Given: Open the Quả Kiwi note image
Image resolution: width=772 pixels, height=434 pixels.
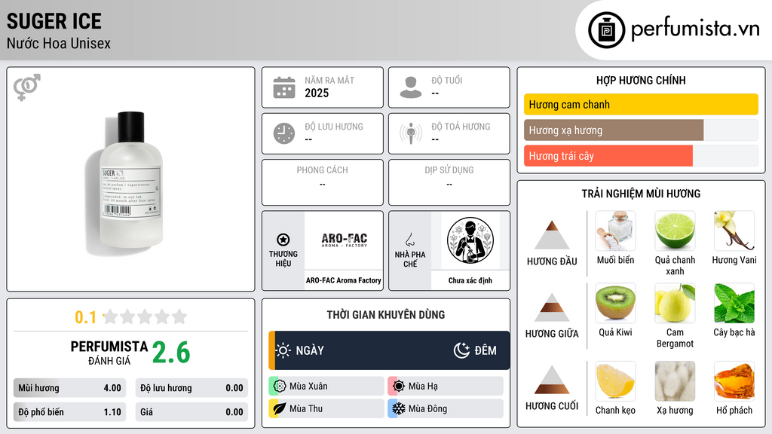Looking at the screenshot, I should click(x=615, y=303).
